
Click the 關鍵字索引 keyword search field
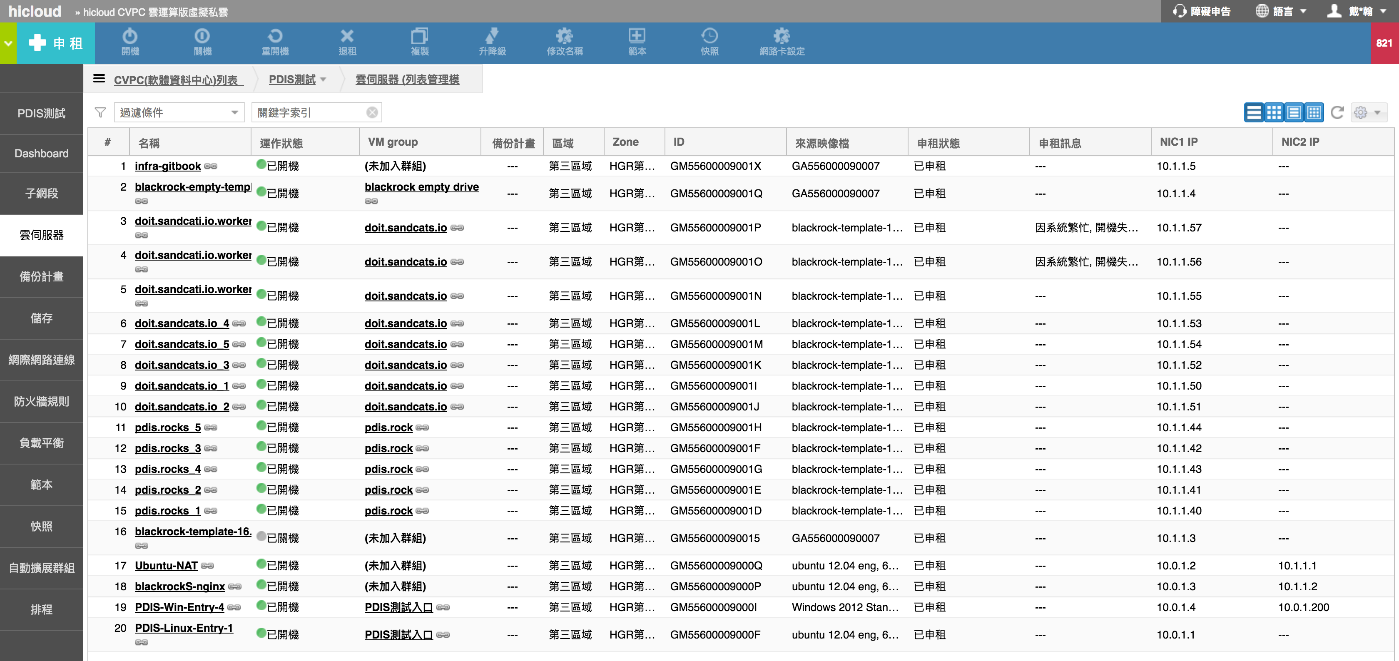point(309,112)
